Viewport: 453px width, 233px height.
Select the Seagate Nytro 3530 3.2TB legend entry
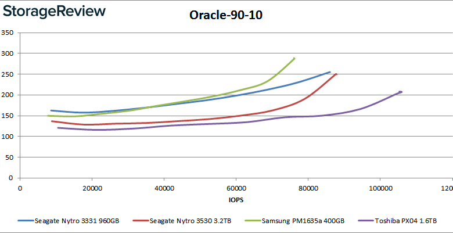(x=182, y=221)
